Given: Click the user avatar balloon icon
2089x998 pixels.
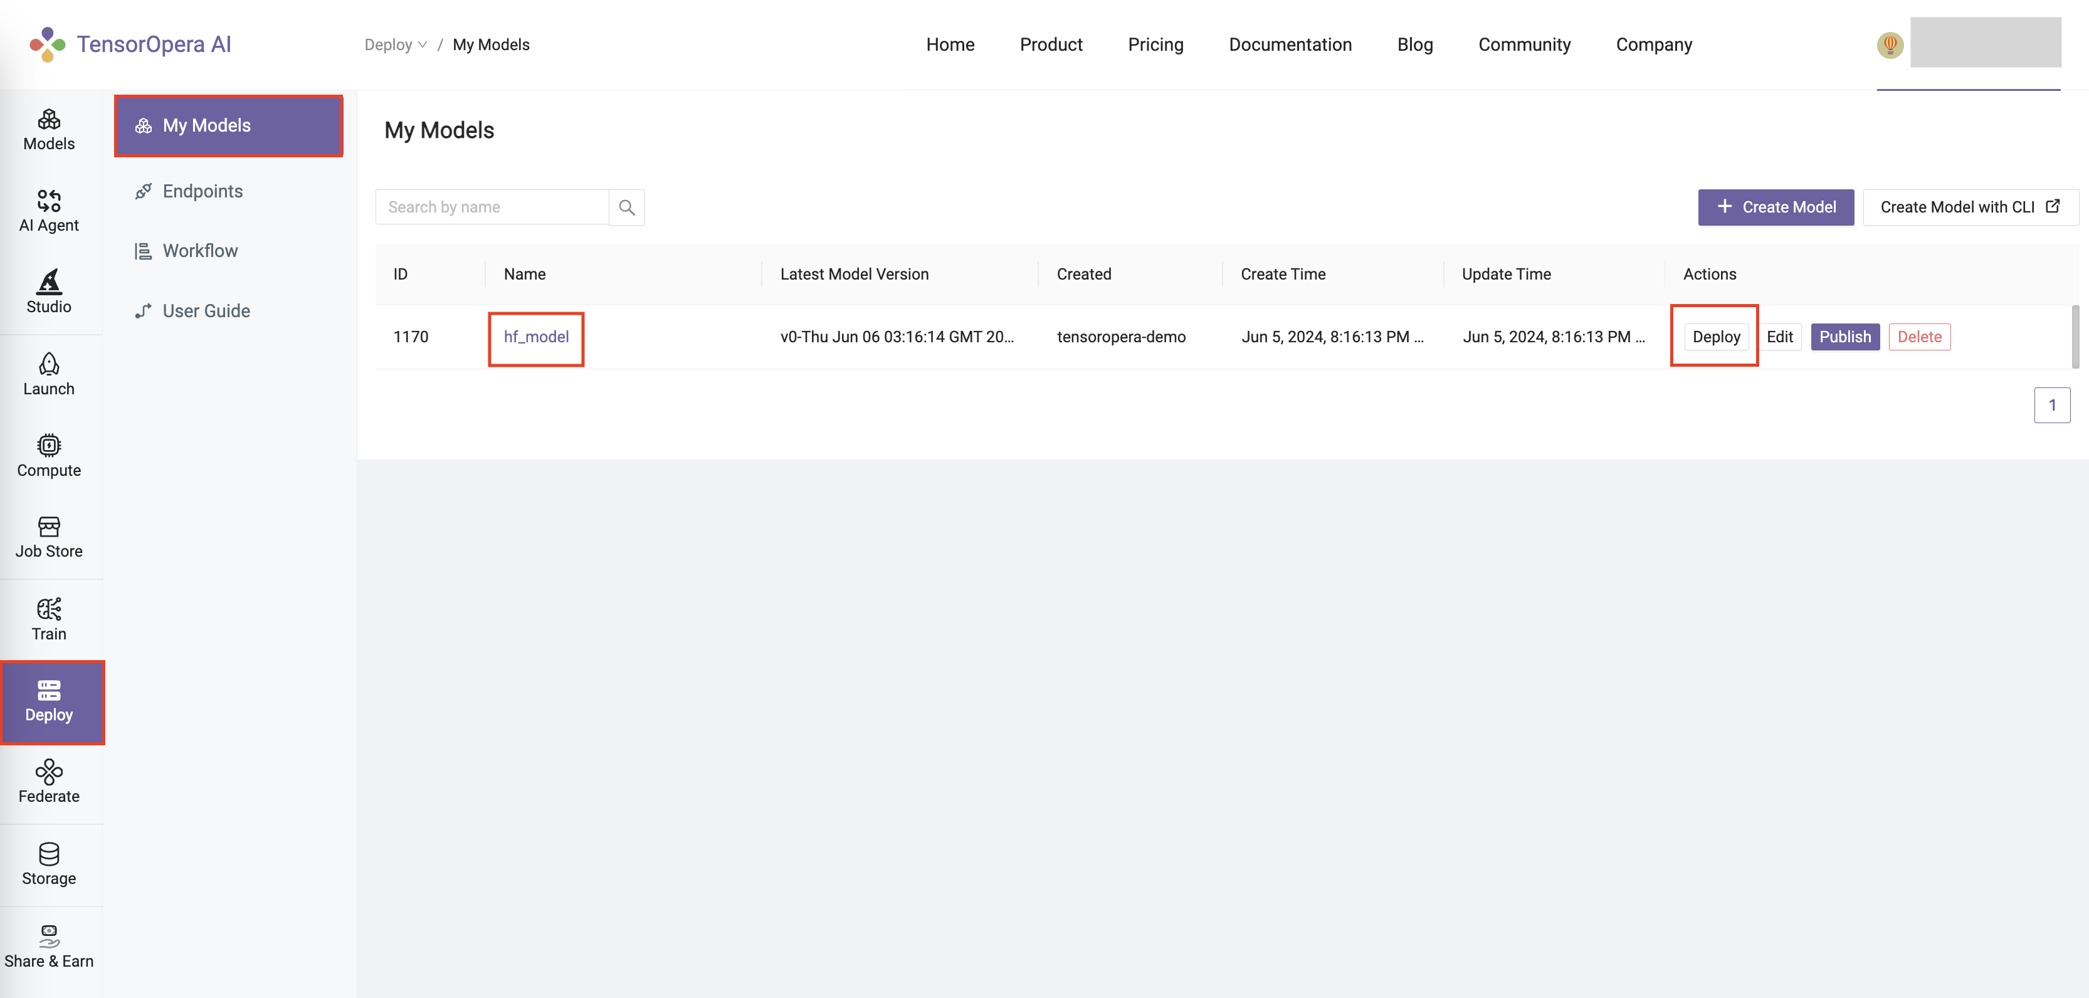Looking at the screenshot, I should pyautogui.click(x=1890, y=45).
